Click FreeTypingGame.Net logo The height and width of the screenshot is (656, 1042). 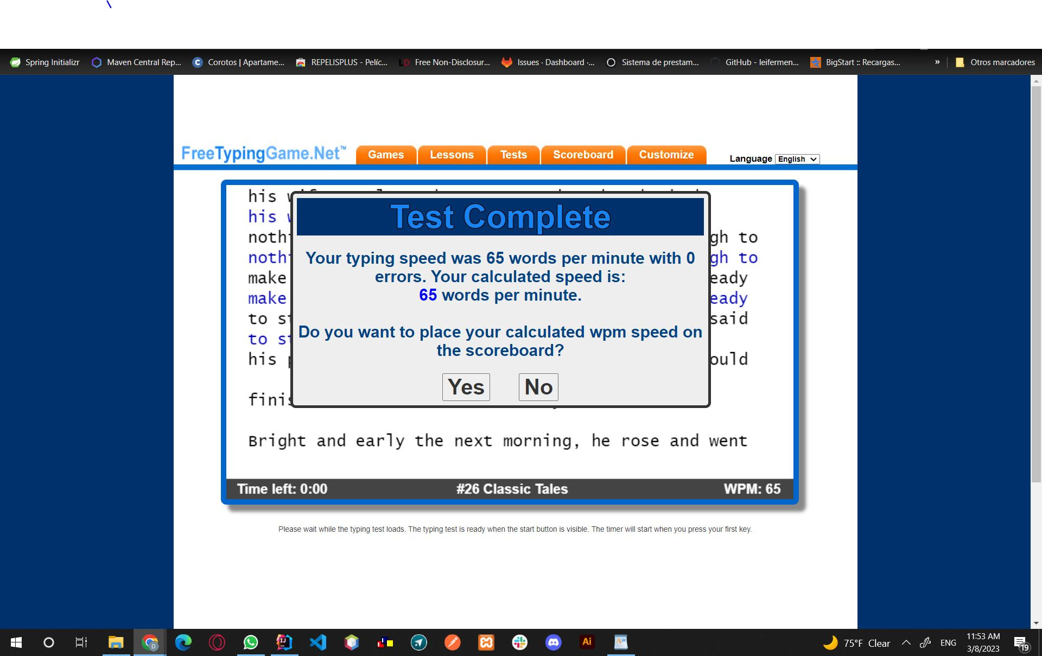(263, 153)
